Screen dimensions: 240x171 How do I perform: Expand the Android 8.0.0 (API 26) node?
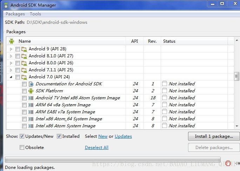click(11, 63)
